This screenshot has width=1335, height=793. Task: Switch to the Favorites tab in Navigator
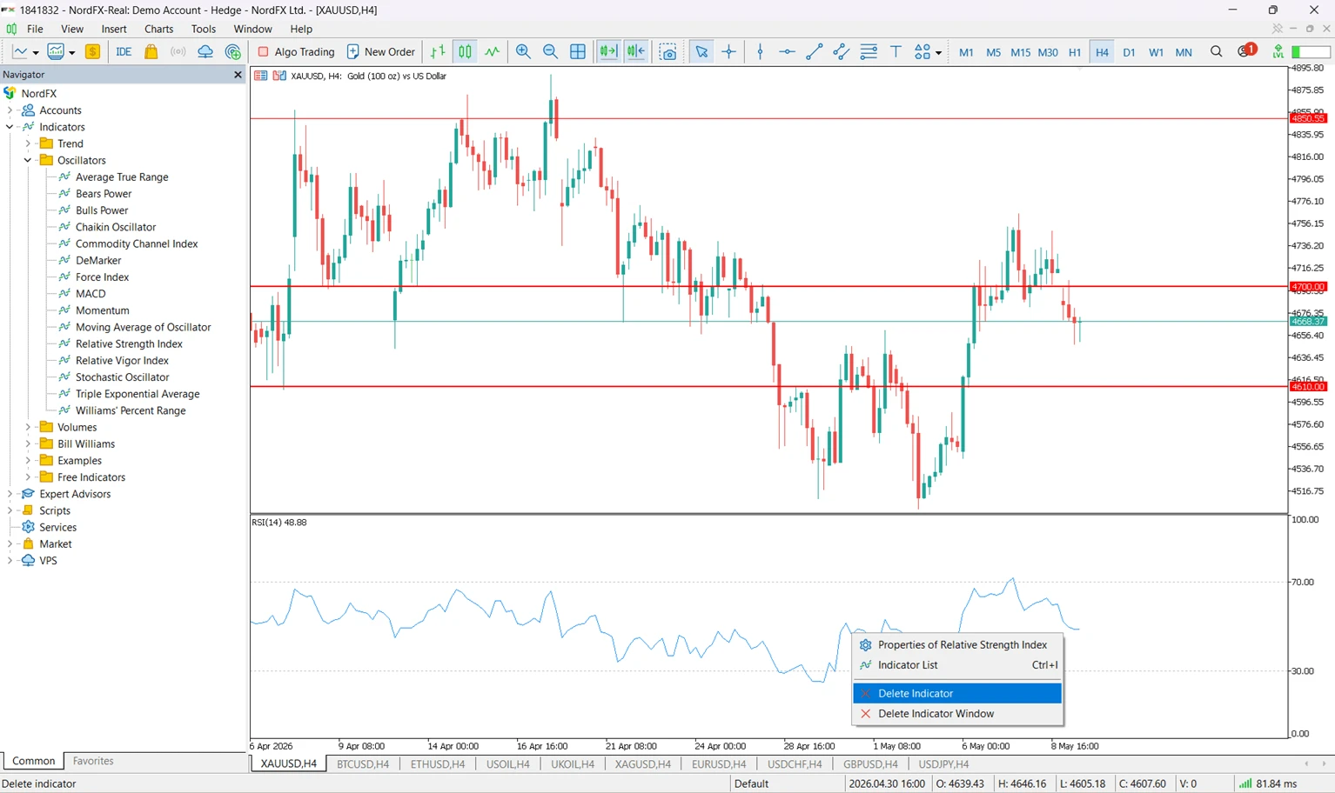[93, 761]
